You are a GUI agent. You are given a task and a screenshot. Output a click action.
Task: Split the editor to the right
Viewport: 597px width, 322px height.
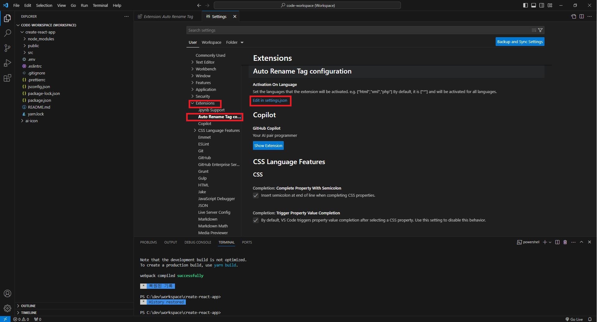pyautogui.click(x=581, y=16)
